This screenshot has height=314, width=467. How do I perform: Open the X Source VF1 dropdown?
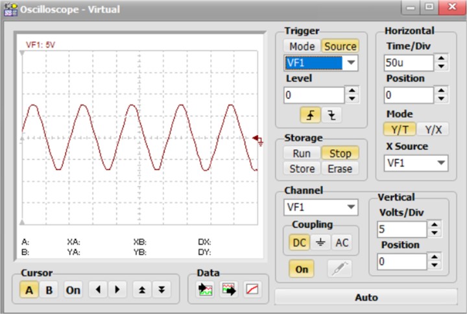pos(441,163)
